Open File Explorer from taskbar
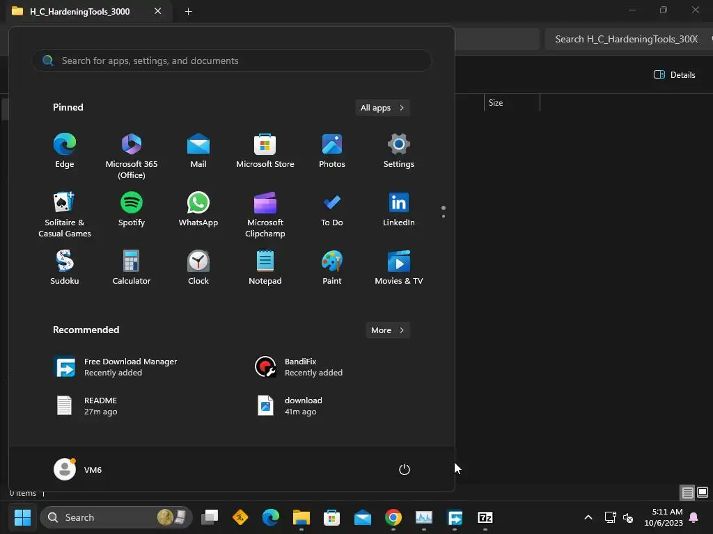The height and width of the screenshot is (534, 713). pyautogui.click(x=301, y=517)
